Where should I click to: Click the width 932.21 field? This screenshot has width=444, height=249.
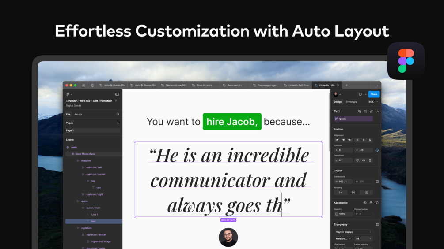click(x=343, y=182)
